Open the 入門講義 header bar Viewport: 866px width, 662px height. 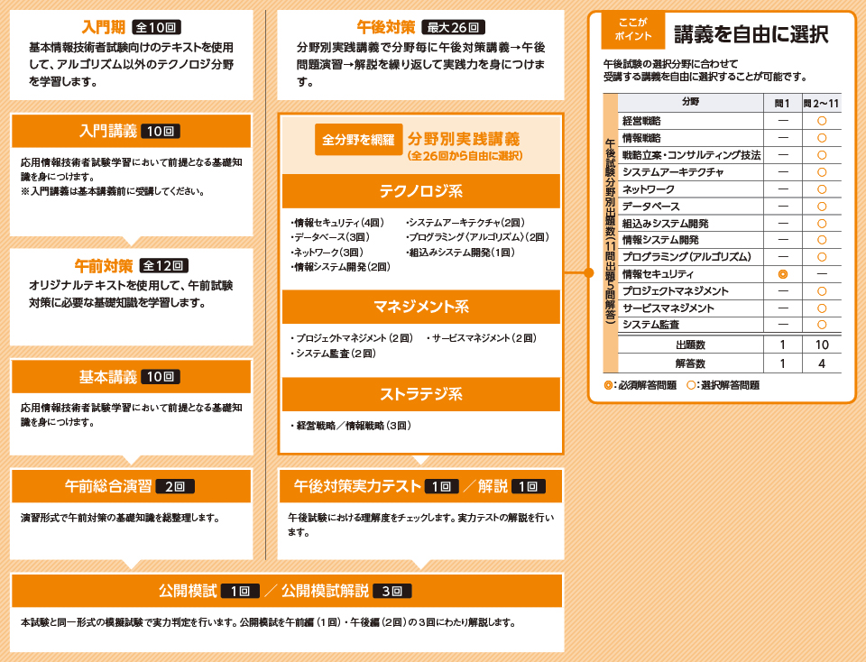point(131,131)
